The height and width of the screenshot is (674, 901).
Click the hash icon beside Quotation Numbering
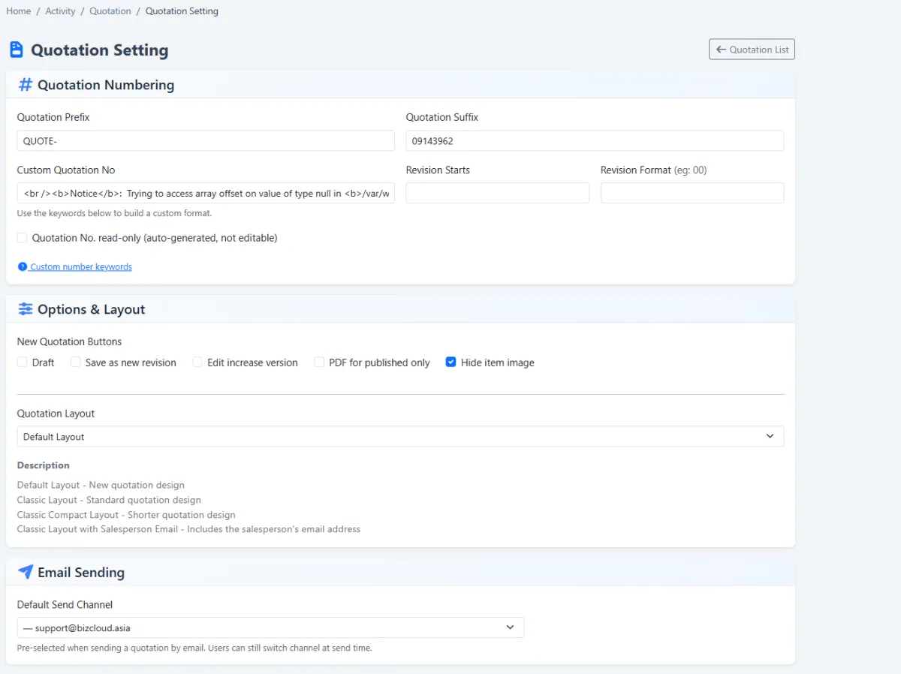pos(25,85)
